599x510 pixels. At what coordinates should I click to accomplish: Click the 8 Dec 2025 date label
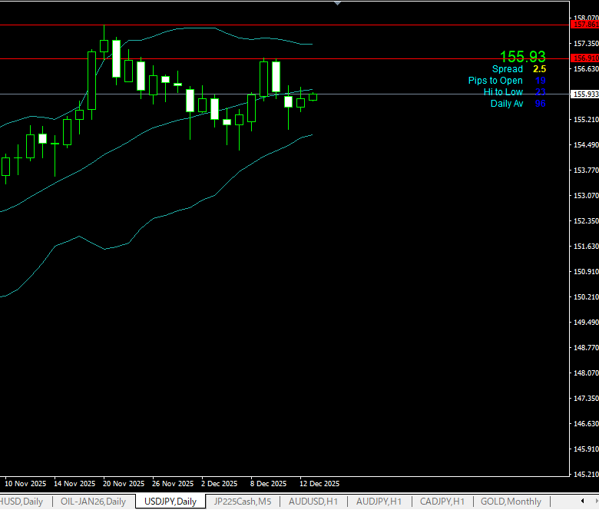click(269, 484)
